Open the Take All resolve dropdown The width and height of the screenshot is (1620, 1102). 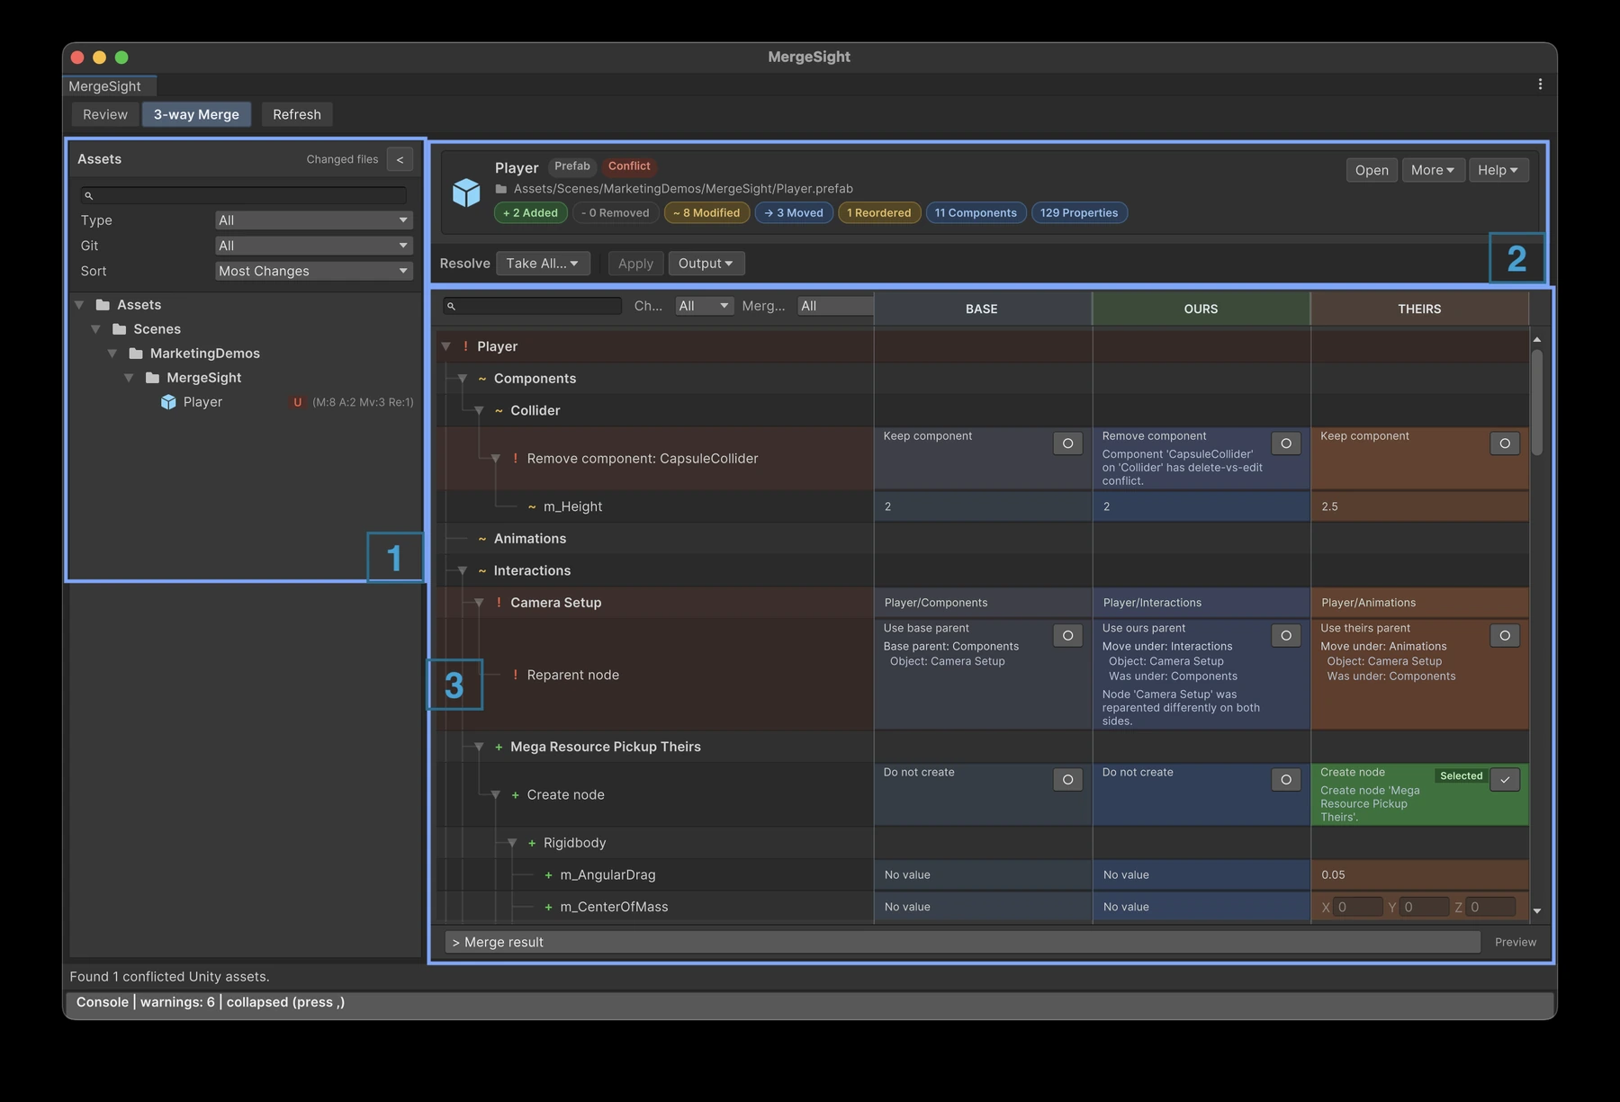(x=543, y=264)
